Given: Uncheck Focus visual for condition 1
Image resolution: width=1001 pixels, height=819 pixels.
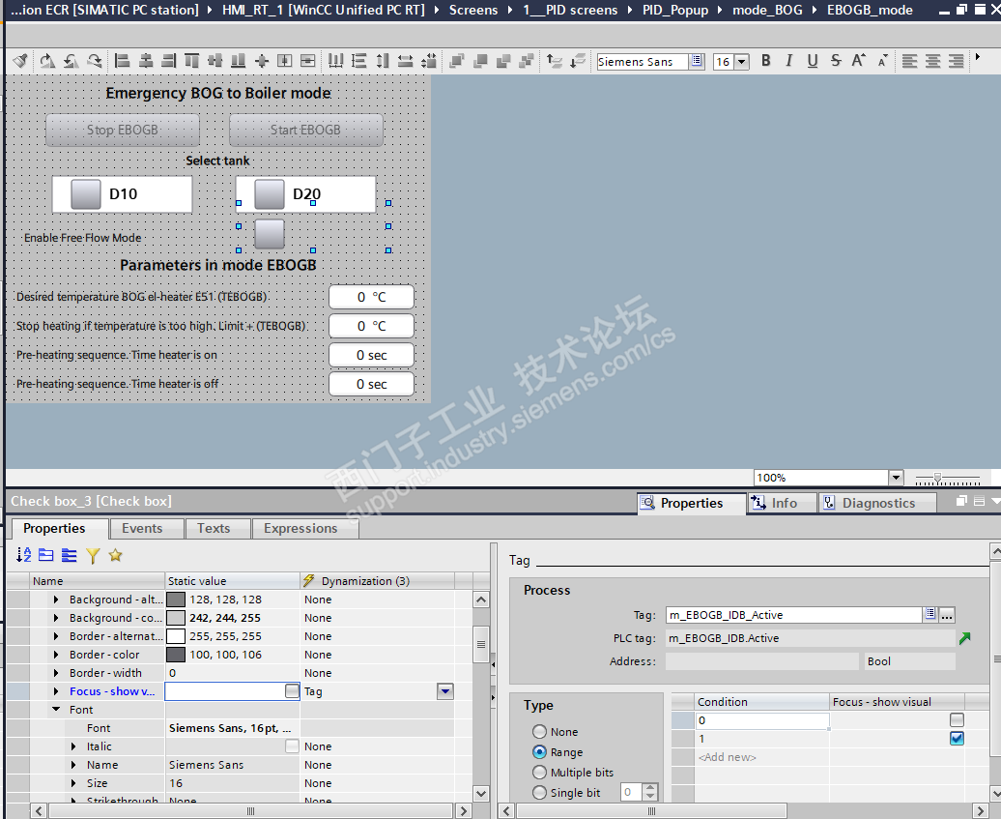Looking at the screenshot, I should (957, 738).
